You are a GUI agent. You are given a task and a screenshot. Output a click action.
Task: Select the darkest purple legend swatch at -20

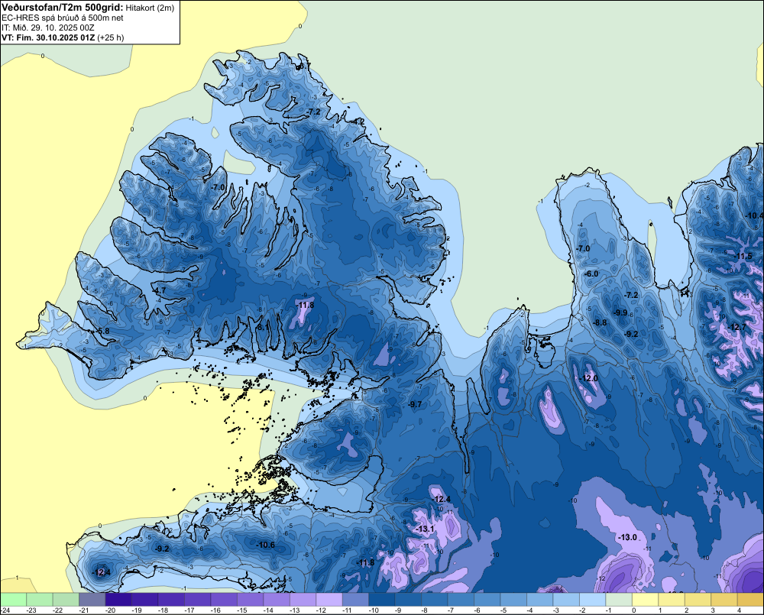(118, 599)
